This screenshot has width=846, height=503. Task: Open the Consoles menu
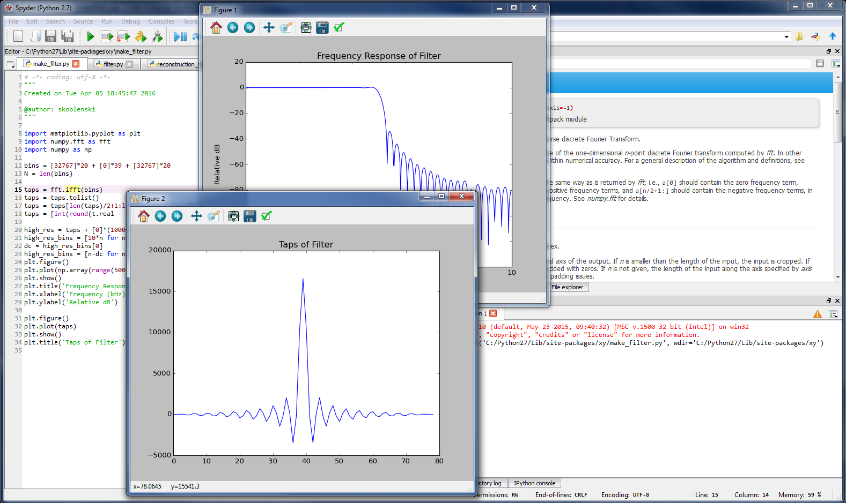pos(161,21)
